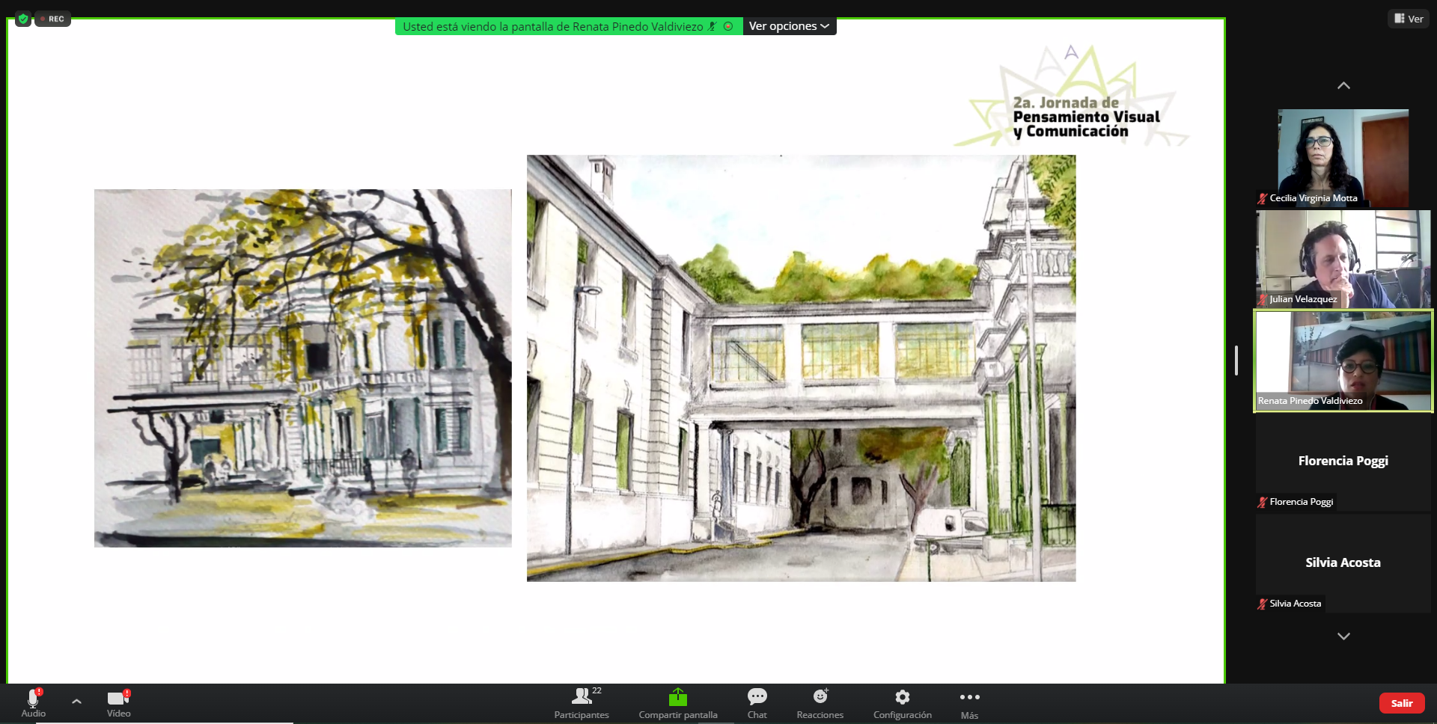This screenshot has width=1437, height=724.
Task: Select Julian Velazquez video thumbnail
Action: point(1343,259)
